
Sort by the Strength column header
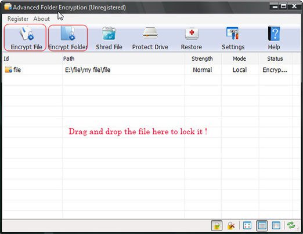203,58
